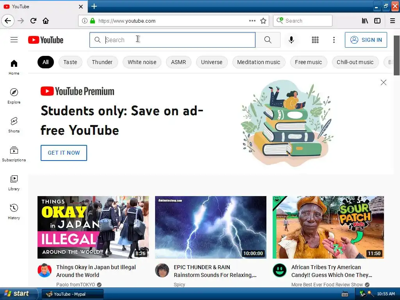Toggle the YouTube guide hamburger menu

(x=14, y=40)
